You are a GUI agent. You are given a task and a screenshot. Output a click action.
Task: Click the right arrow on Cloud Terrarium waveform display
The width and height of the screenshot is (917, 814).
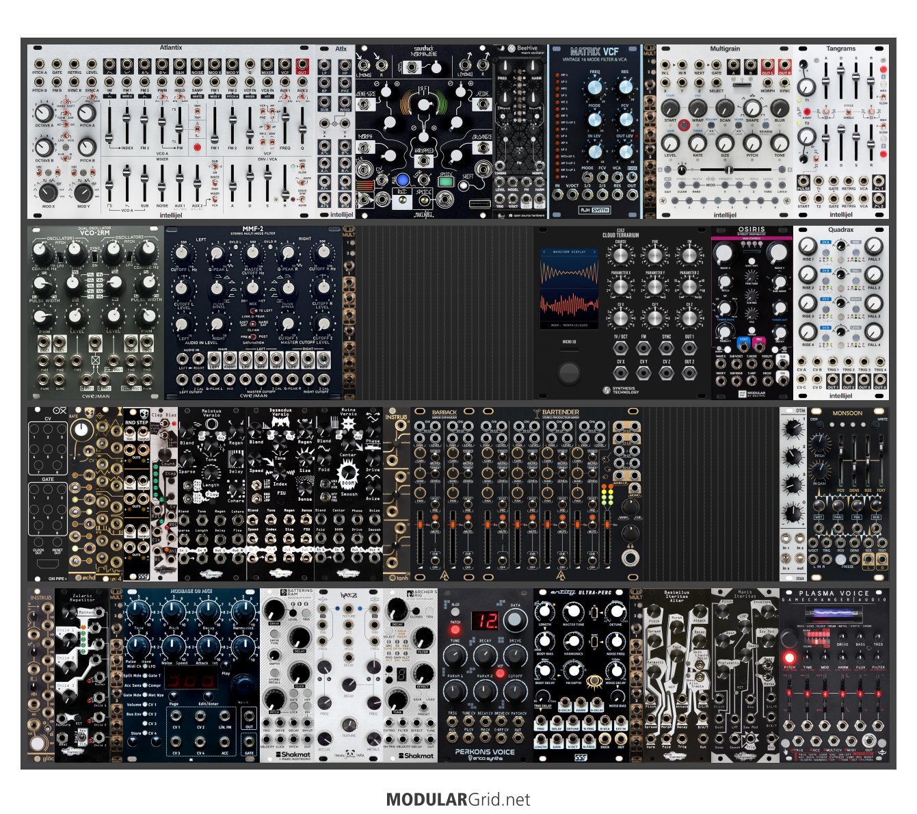coord(595,252)
